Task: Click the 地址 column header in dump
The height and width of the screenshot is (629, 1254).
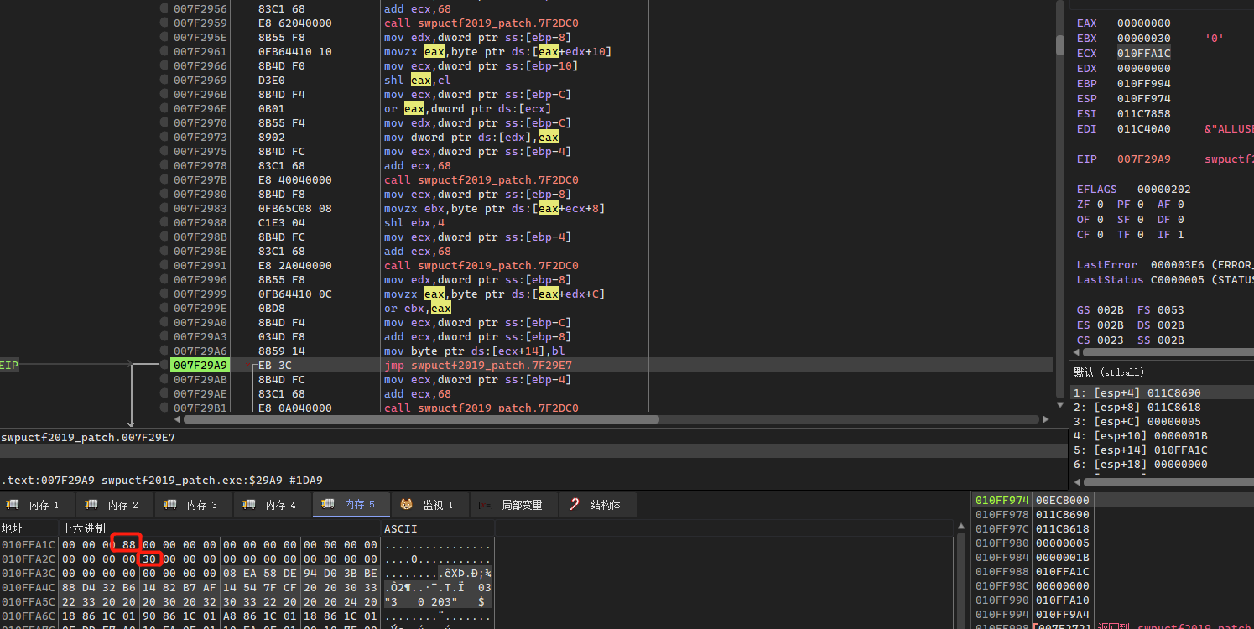Action: [13, 529]
